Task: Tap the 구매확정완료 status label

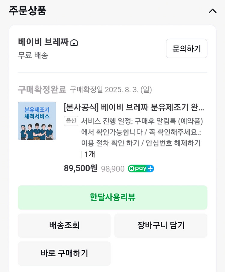Action: click(42, 89)
